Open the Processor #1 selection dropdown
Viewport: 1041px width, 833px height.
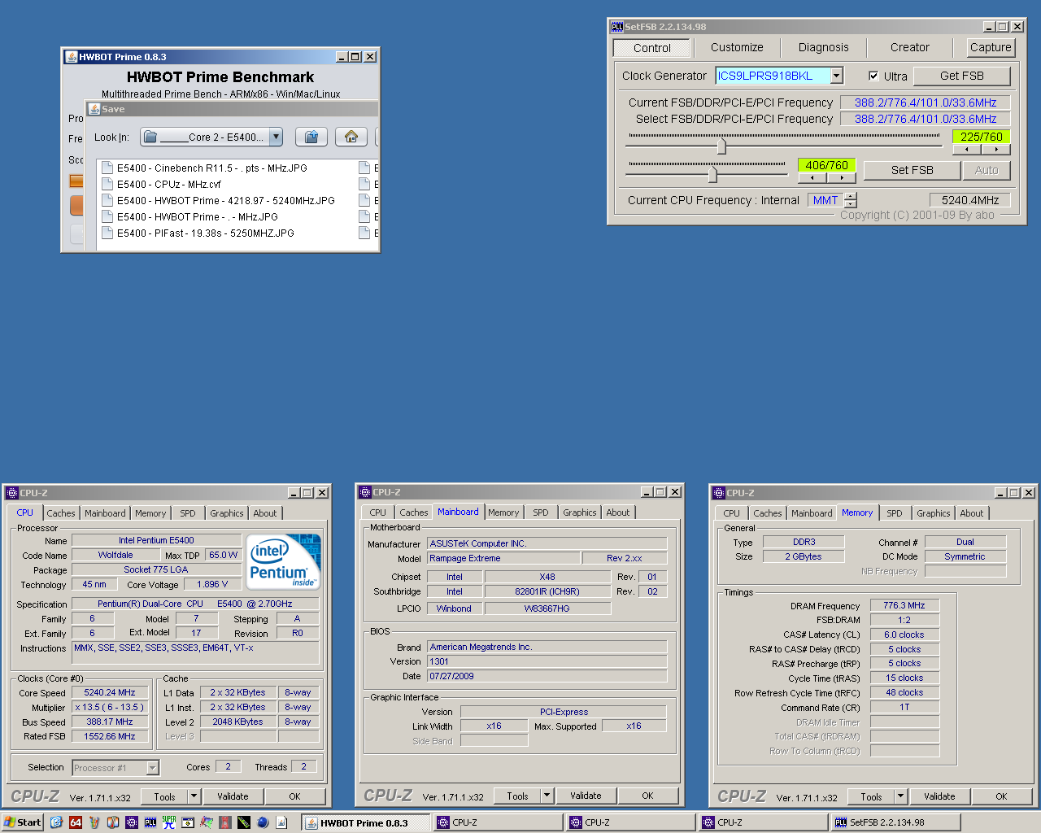pos(152,767)
